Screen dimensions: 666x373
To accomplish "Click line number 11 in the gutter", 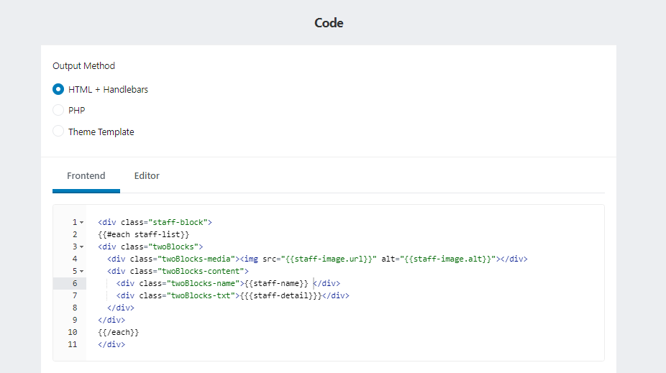I will pos(73,344).
